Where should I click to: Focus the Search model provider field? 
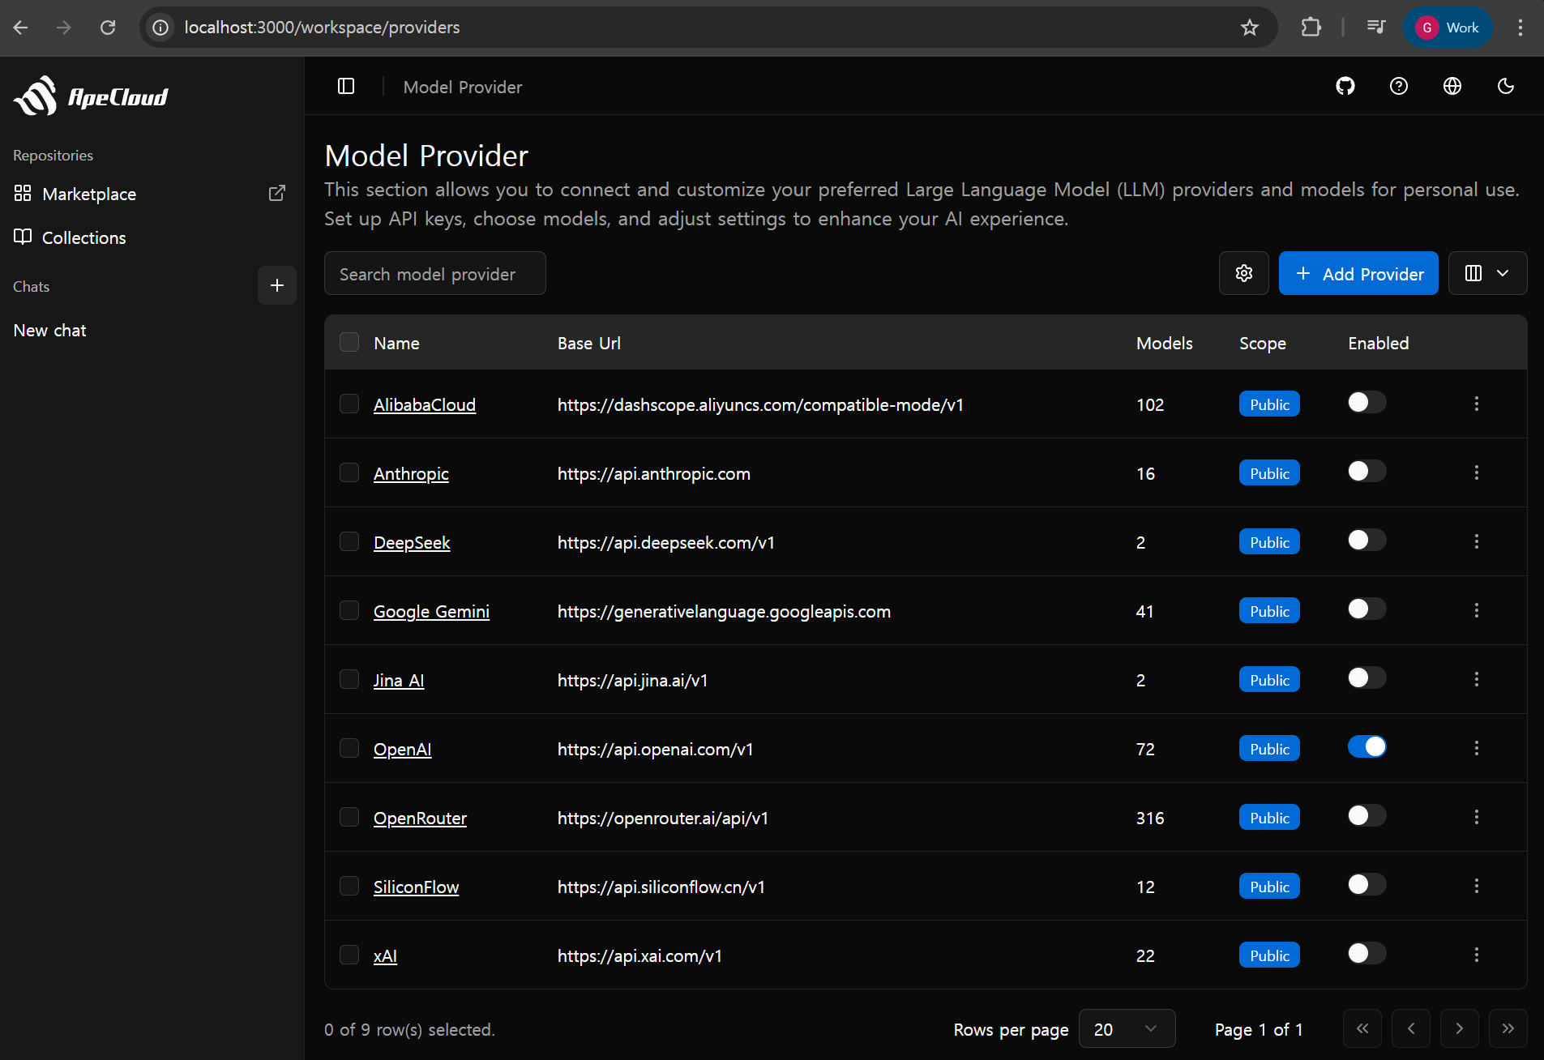point(435,273)
